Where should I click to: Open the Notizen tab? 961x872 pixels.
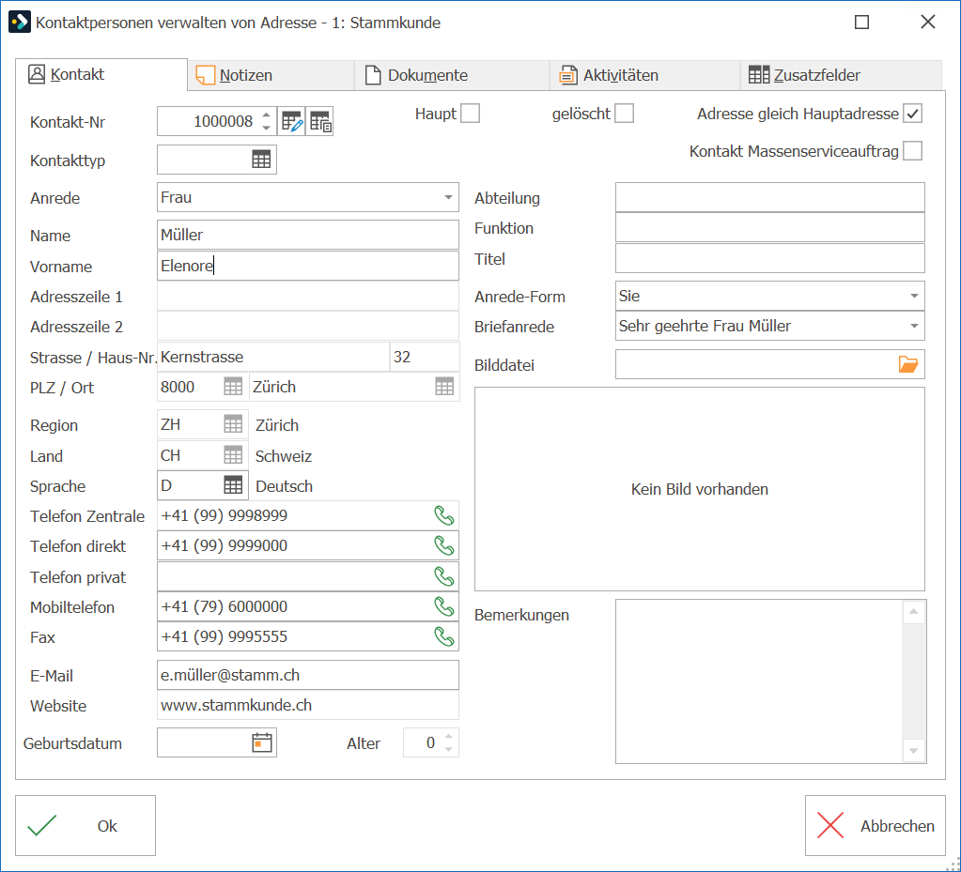click(x=271, y=75)
